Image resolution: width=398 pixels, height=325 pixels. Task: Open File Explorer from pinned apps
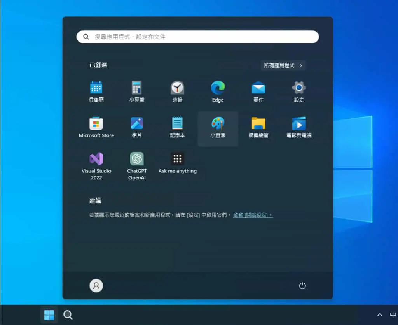click(x=258, y=127)
